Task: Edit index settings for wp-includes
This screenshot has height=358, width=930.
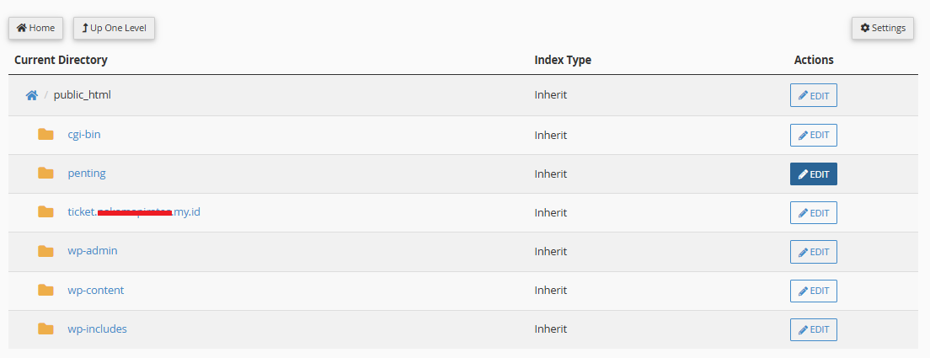Action: click(x=813, y=329)
